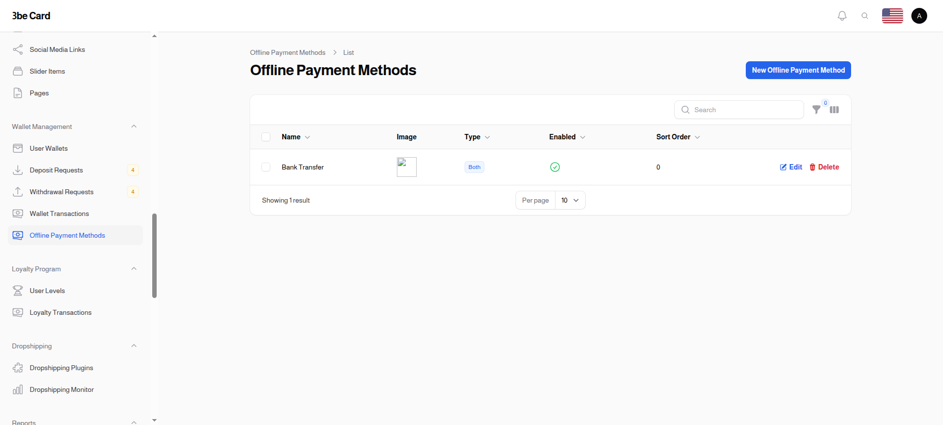Click the Social Media Links share icon
The image size is (943, 425).
(x=18, y=49)
